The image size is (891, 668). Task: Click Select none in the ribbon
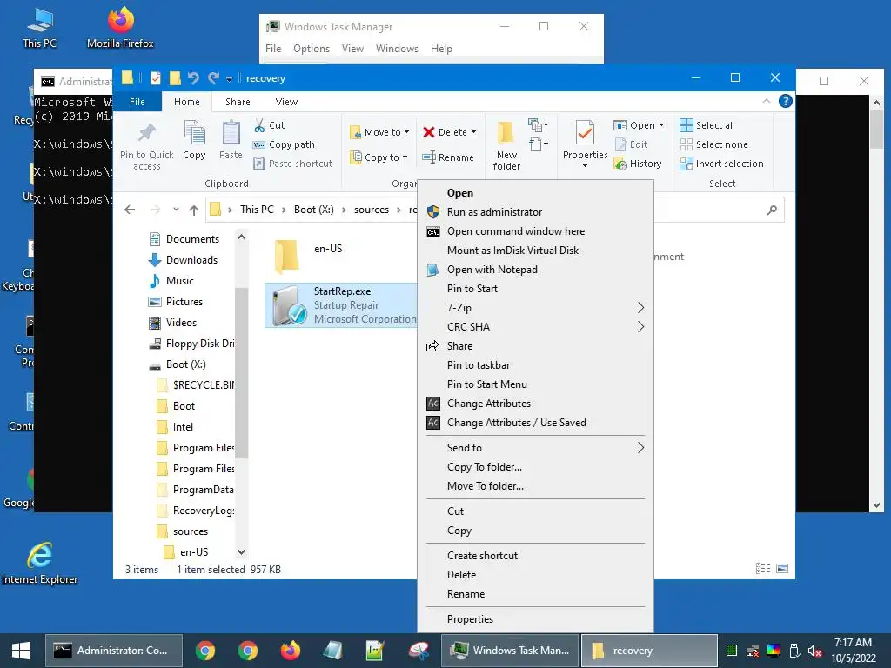point(713,144)
